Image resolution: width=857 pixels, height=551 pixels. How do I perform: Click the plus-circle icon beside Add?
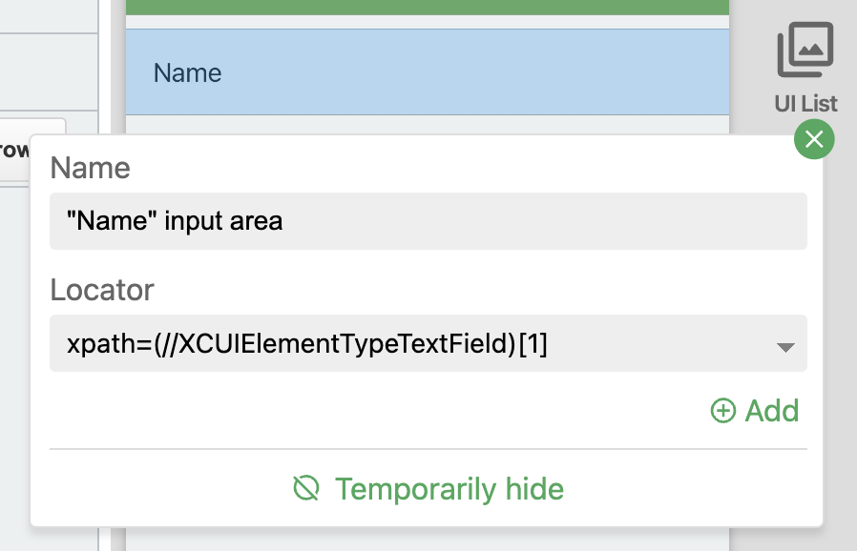click(723, 411)
